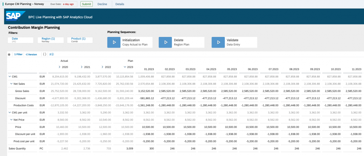
Task: Open the Region filter set to Norway
Action: (x=50, y=40)
